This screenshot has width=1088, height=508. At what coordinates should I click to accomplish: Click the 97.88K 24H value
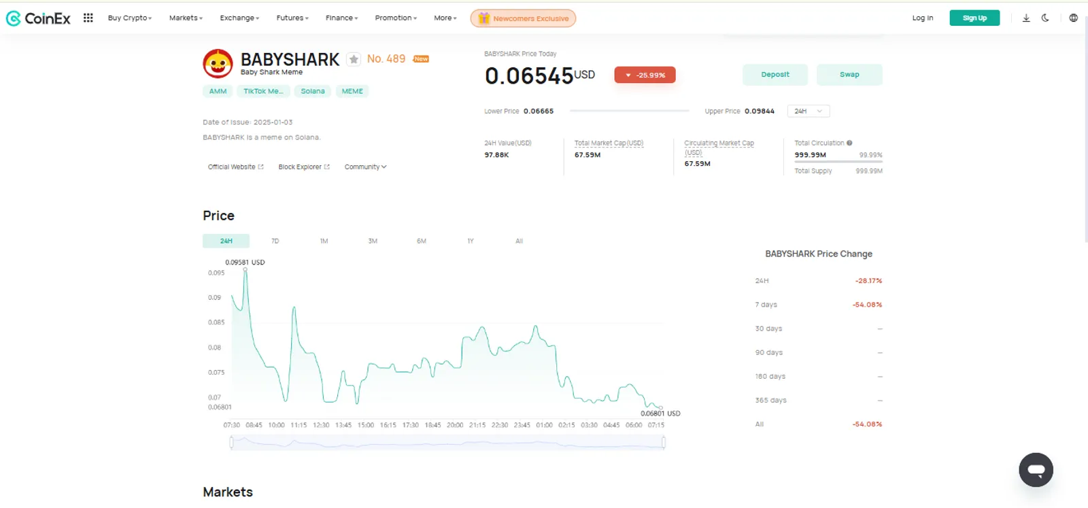496,155
